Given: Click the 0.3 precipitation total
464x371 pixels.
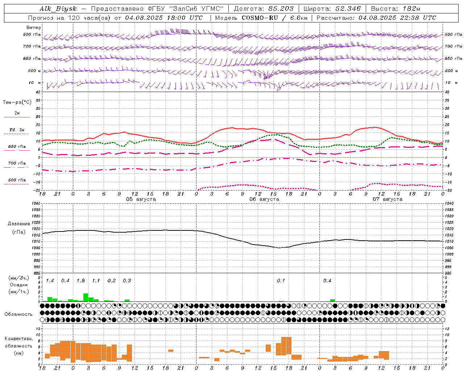Looking at the screenshot, I should (x=127, y=281).
